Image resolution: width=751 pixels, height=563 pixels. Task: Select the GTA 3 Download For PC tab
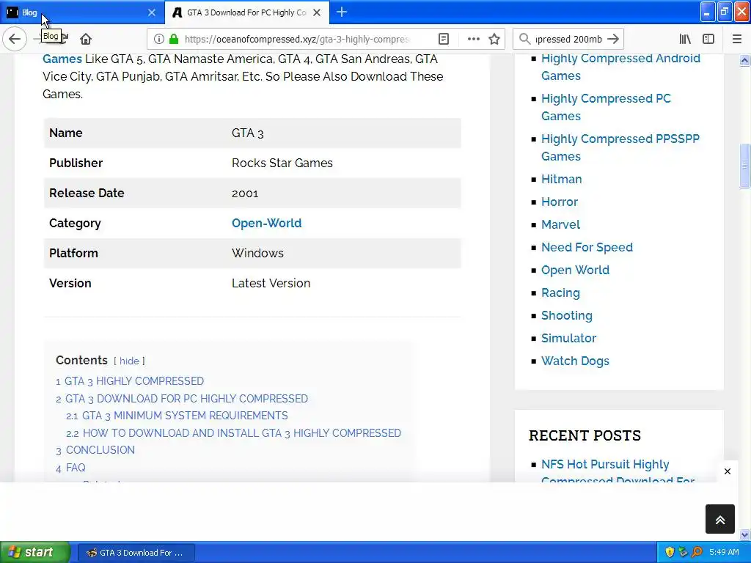coord(246,12)
